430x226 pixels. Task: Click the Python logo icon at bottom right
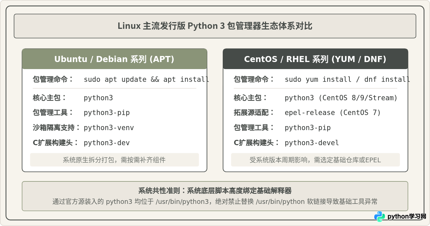(x=380, y=217)
